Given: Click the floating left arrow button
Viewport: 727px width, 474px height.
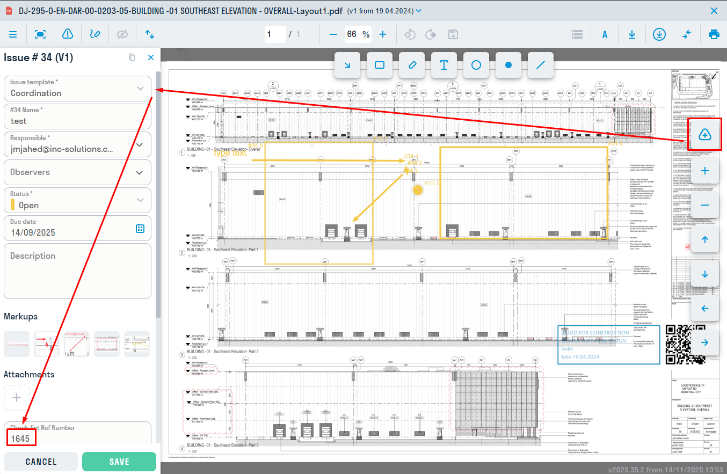Looking at the screenshot, I should (x=706, y=309).
